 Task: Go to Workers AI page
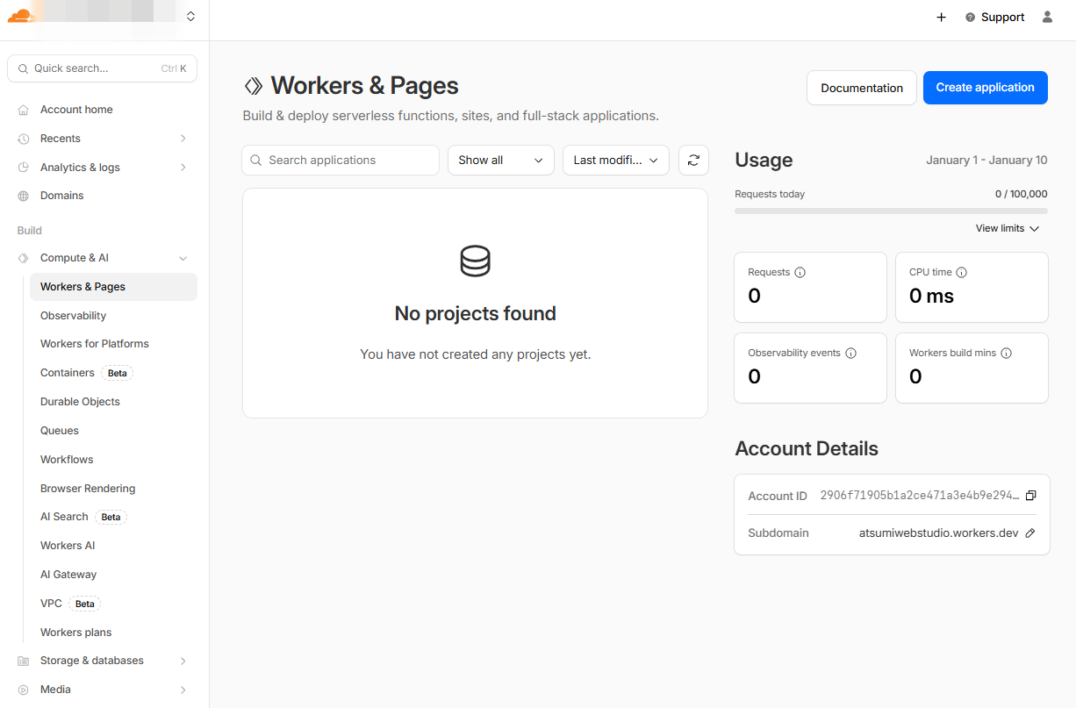click(68, 546)
